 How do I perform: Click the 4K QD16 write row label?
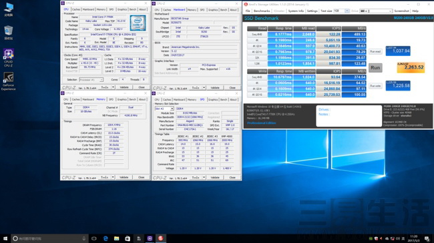click(257, 95)
